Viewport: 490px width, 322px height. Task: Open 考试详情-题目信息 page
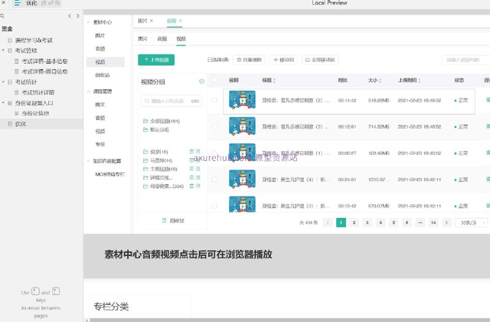click(x=44, y=72)
